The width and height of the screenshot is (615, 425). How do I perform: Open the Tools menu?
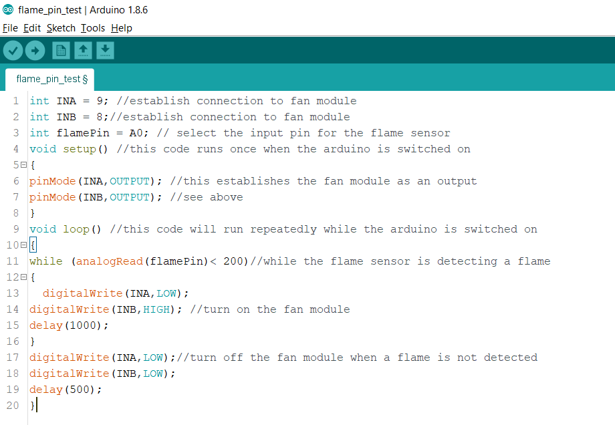[93, 28]
